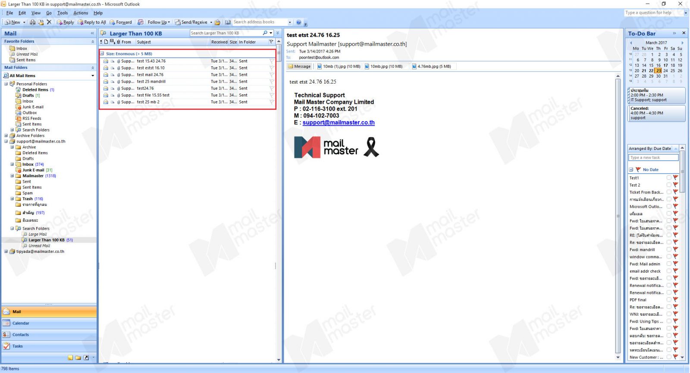Select March 24 in the calendar

pos(665,71)
